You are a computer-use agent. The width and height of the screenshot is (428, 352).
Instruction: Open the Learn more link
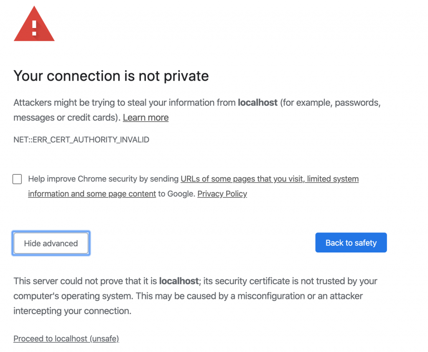145,117
